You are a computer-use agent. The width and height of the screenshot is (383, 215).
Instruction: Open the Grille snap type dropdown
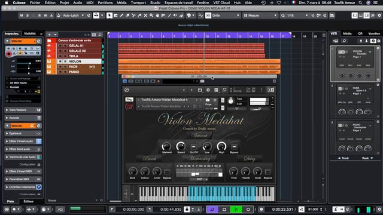coord(226,16)
